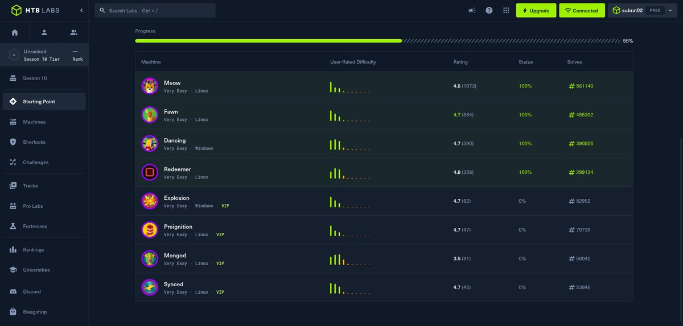This screenshot has height=326, width=683.
Task: Open the Synced machine name
Action: pyautogui.click(x=174, y=285)
